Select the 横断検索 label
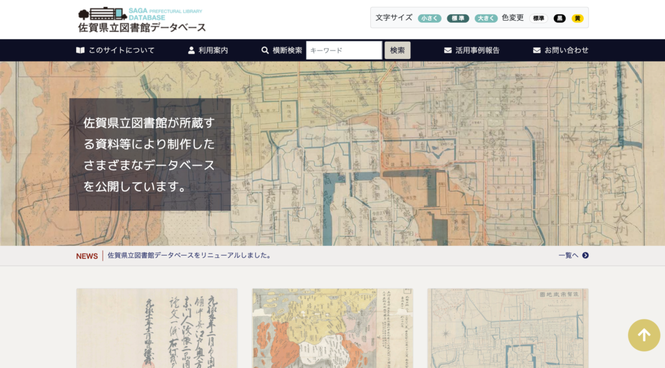Screen dimensions: 665x368 287,50
